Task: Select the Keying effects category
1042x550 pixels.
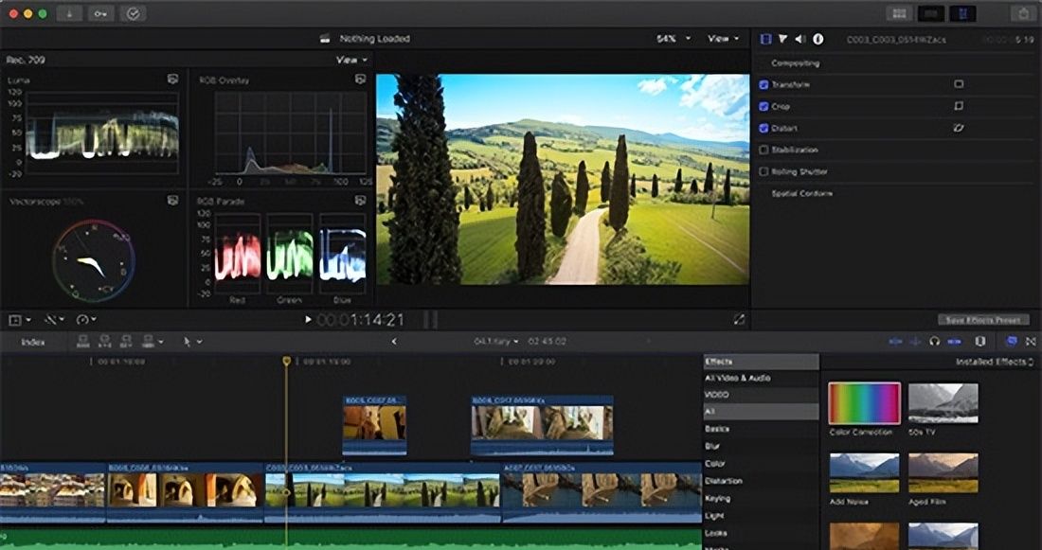Action: pos(717,498)
